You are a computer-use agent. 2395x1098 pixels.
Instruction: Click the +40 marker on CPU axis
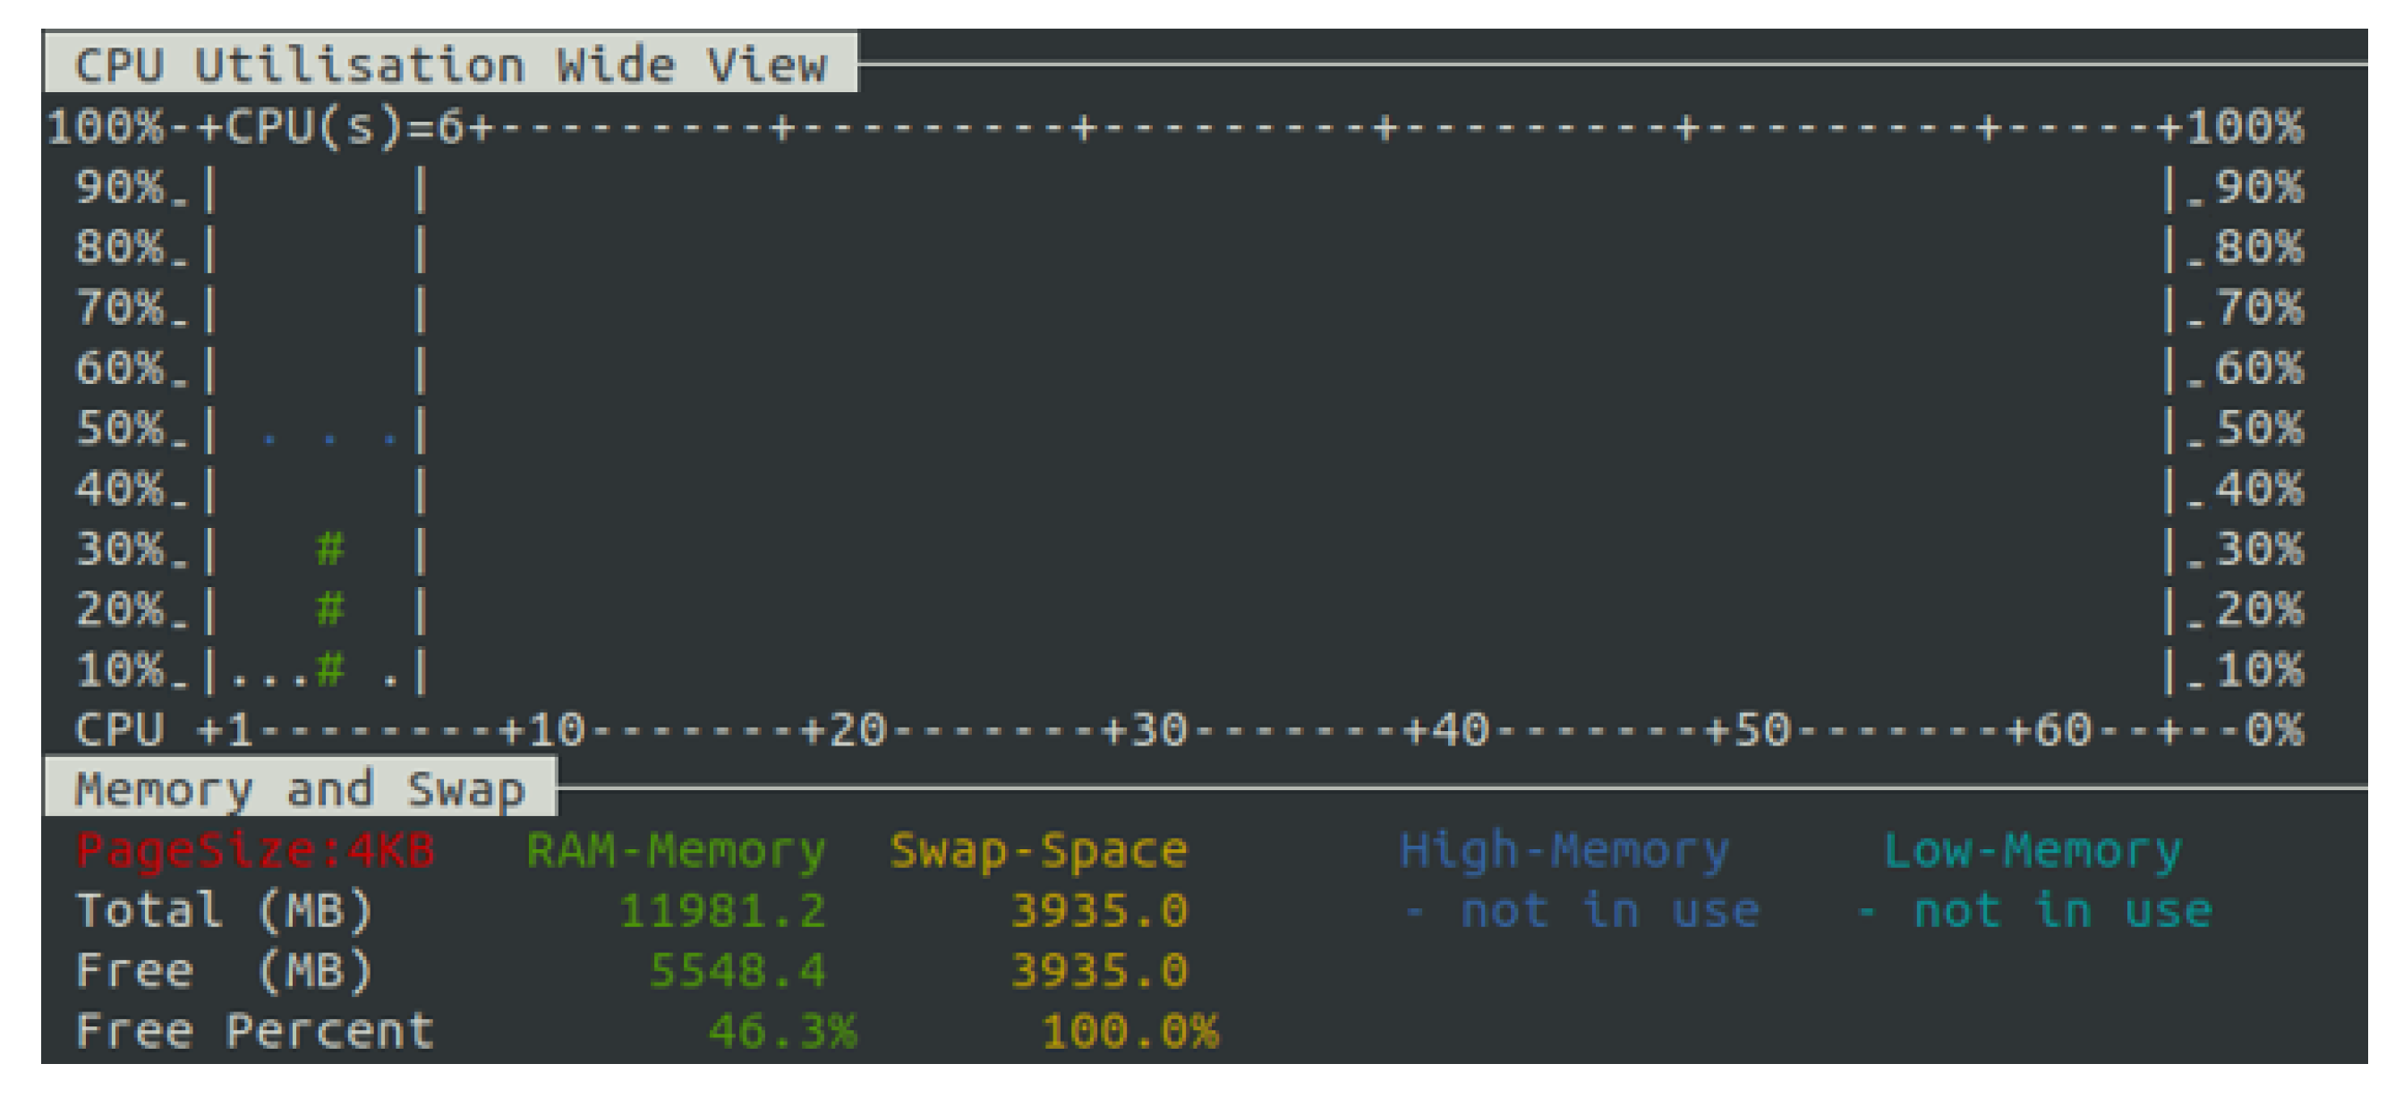click(1446, 731)
